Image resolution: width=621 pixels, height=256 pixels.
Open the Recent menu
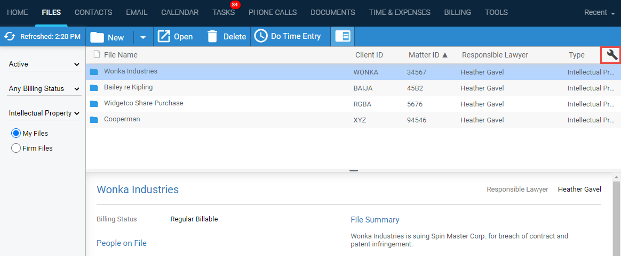(x=599, y=12)
